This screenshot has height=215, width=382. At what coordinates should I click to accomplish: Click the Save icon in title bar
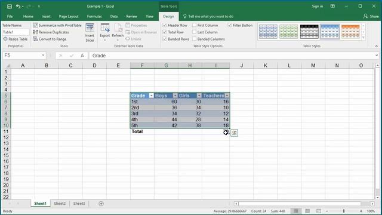click(x=10, y=7)
